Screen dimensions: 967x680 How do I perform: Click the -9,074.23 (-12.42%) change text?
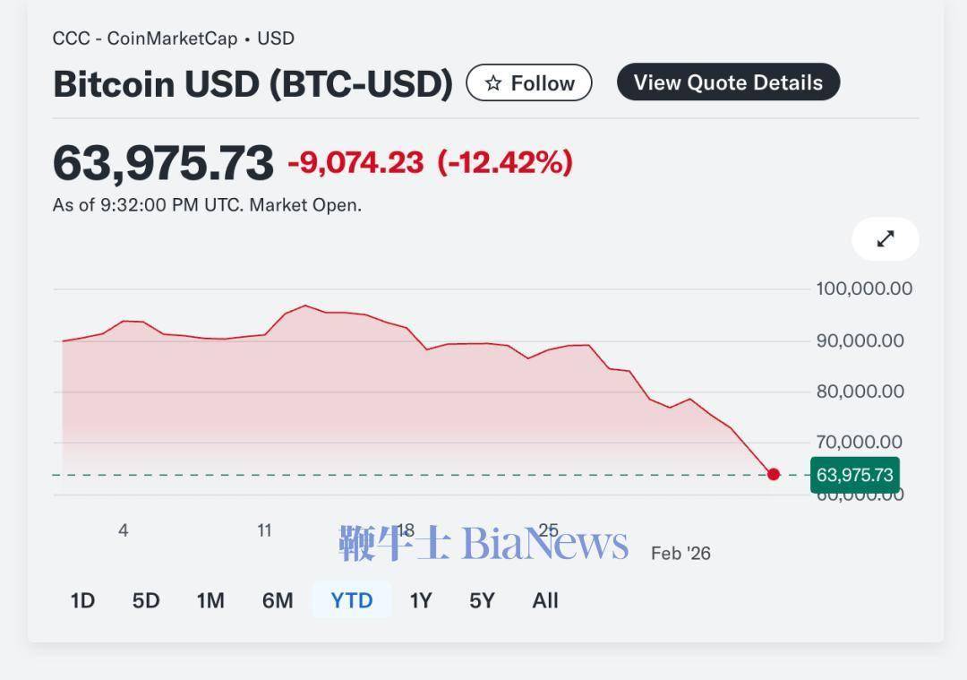[430, 162]
